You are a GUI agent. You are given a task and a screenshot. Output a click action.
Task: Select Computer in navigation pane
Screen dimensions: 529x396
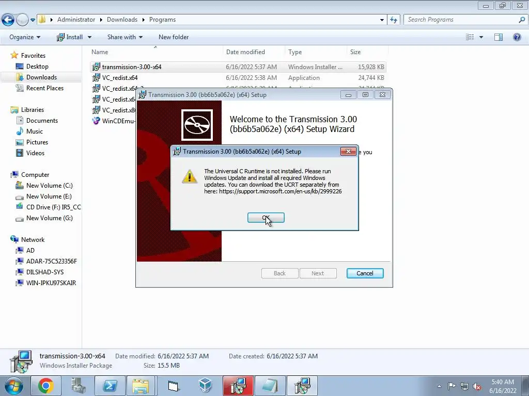[35, 175]
